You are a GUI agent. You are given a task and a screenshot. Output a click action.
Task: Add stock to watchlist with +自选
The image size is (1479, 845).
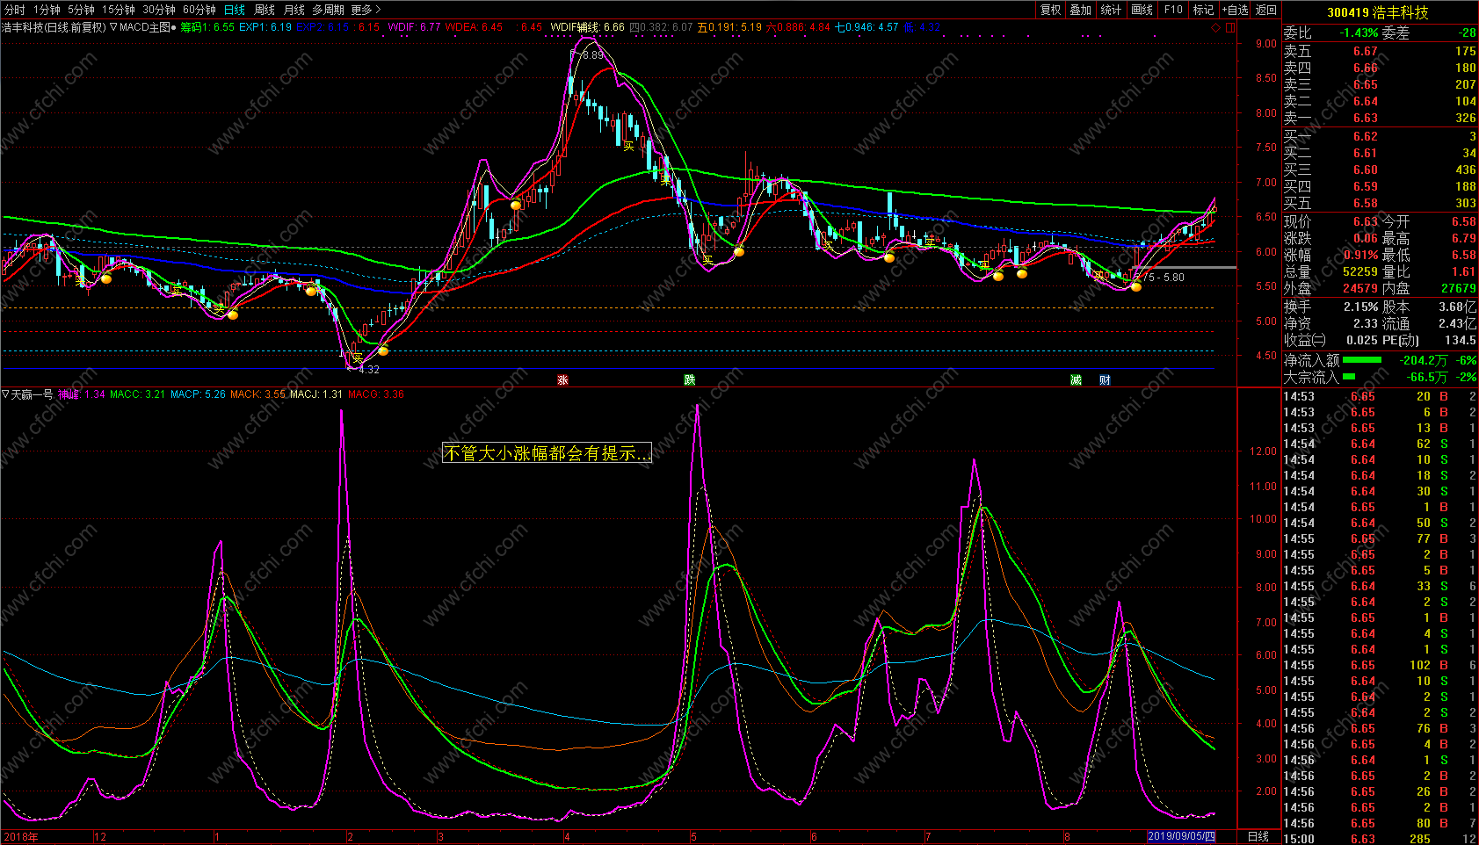click(x=1235, y=10)
